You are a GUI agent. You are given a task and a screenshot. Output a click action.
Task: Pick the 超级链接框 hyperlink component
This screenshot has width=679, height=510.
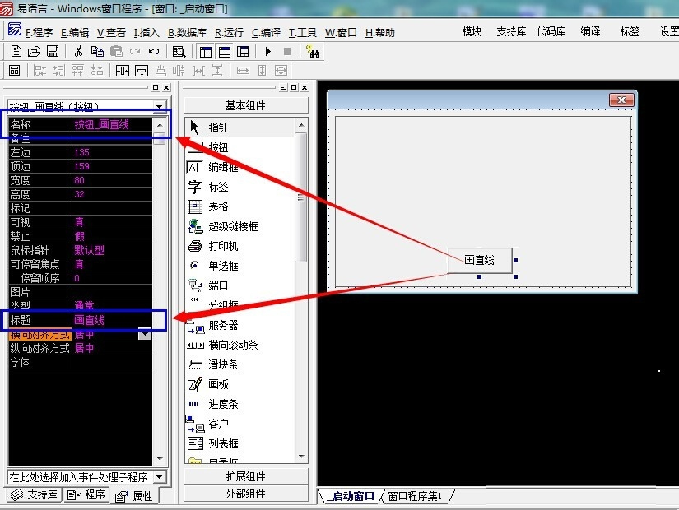point(232,226)
